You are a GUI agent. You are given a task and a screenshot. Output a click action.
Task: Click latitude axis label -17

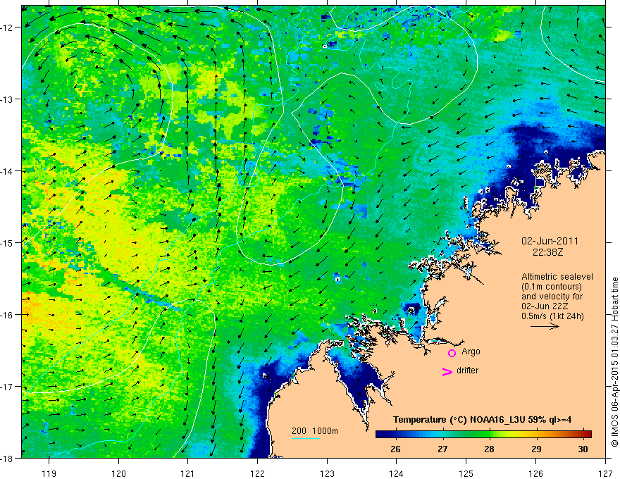pos(7,387)
